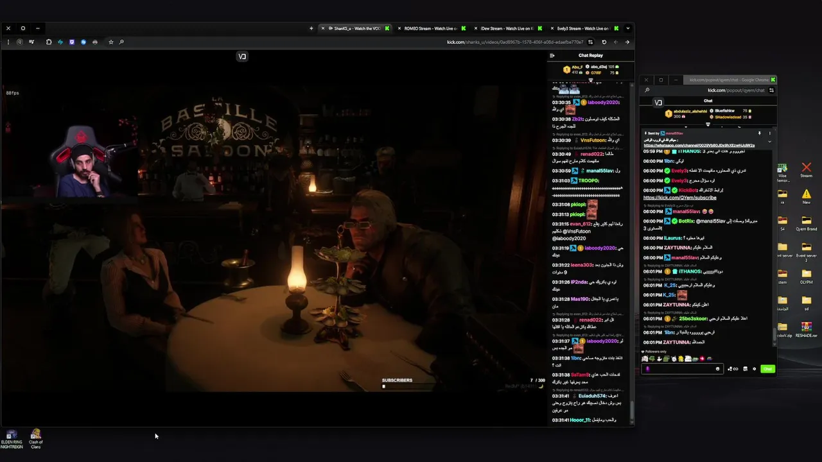822x462 pixels.
Task: Open the browser three-dot menu
Action: coord(8,42)
